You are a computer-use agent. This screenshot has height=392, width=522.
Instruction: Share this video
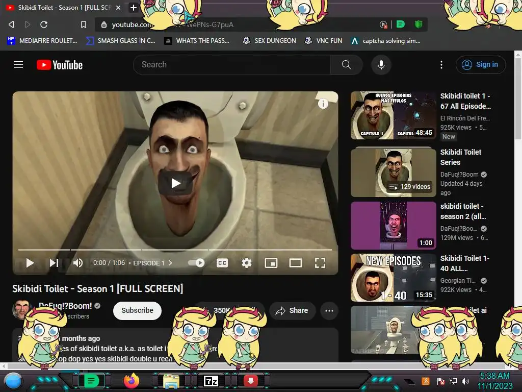[292, 311]
